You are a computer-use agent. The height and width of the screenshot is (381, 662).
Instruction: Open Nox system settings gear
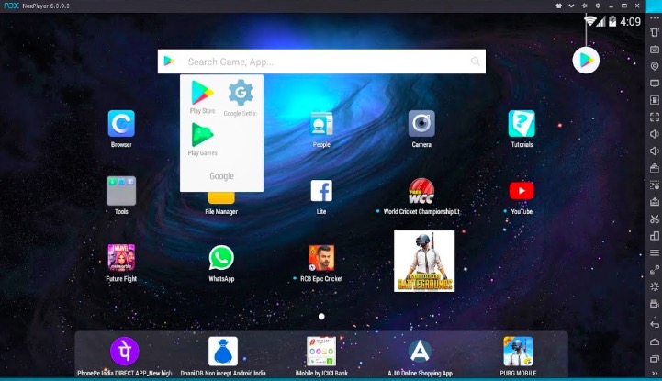[598, 6]
